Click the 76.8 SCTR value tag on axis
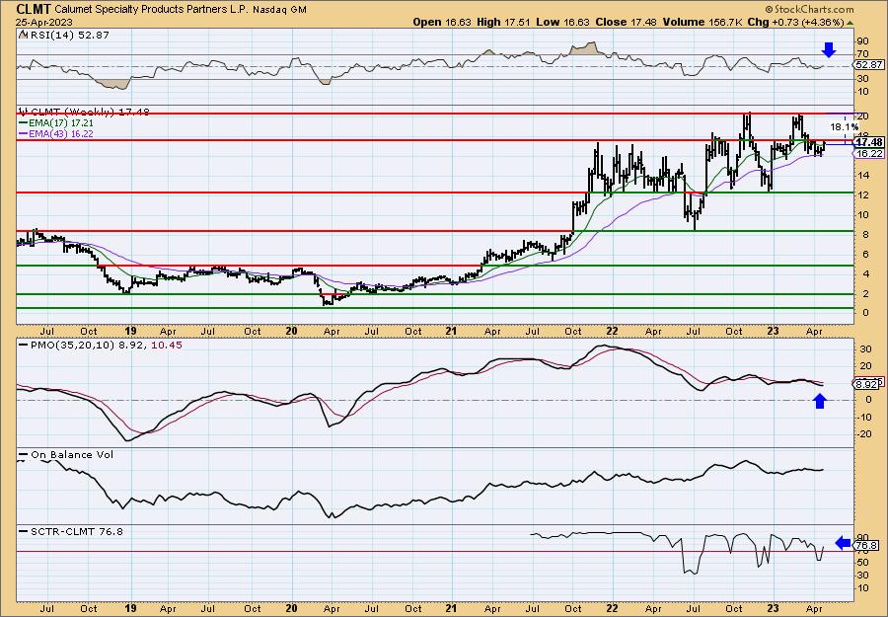Screen dimensions: 888x617 pos(868,545)
